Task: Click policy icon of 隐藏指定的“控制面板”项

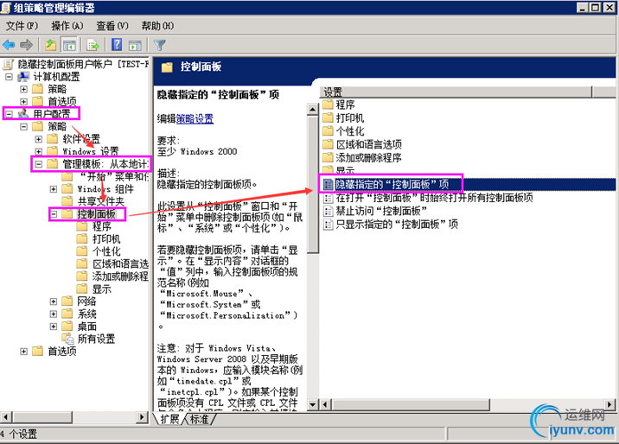Action: point(328,184)
